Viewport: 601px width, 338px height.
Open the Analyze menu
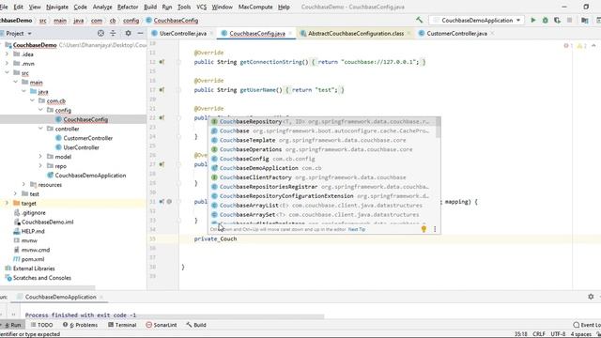point(102,7)
